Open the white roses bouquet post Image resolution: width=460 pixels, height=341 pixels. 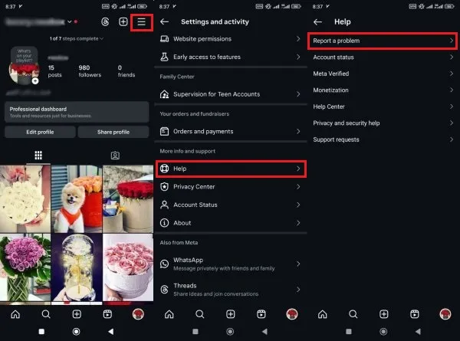[x=25, y=198]
